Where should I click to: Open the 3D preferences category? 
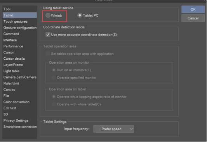(x=20, y=114)
